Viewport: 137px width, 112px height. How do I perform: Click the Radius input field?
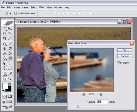[x=102, y=102]
